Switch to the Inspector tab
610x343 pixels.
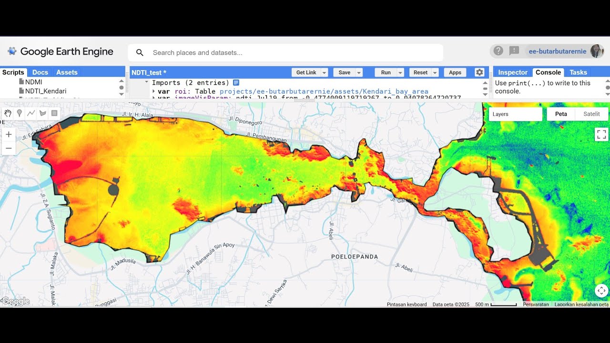(513, 72)
